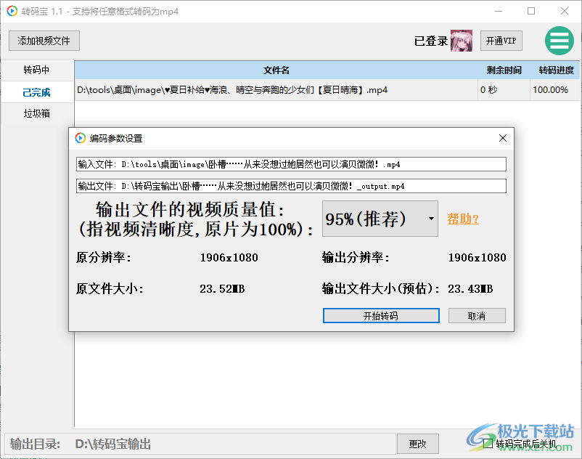Open the green hamburger menu icon

pos(560,41)
